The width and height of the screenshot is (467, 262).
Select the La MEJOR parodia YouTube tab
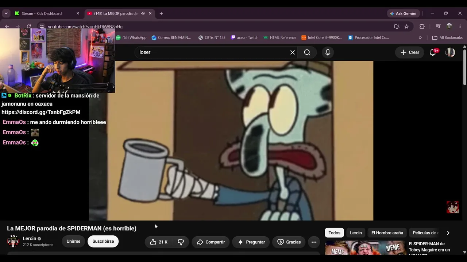(115, 13)
